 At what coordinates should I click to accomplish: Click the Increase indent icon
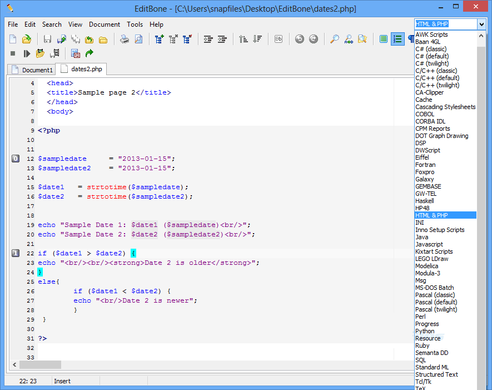coord(208,39)
